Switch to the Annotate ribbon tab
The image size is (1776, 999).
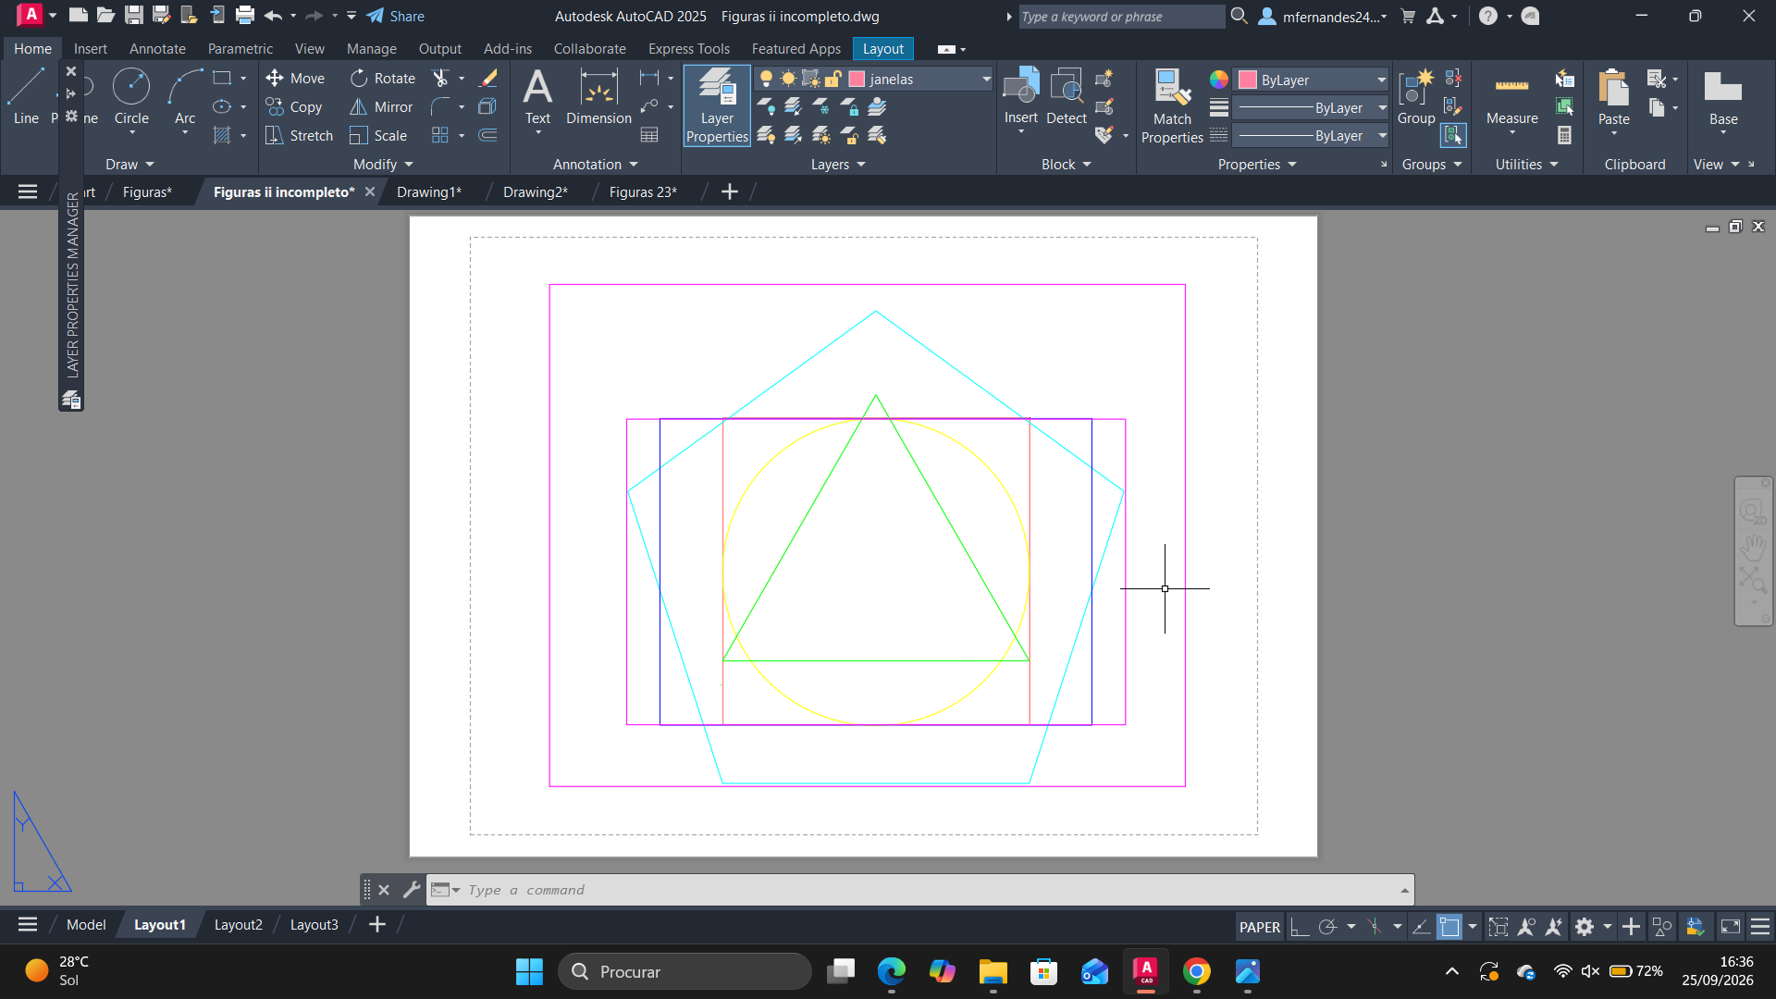[x=157, y=49]
